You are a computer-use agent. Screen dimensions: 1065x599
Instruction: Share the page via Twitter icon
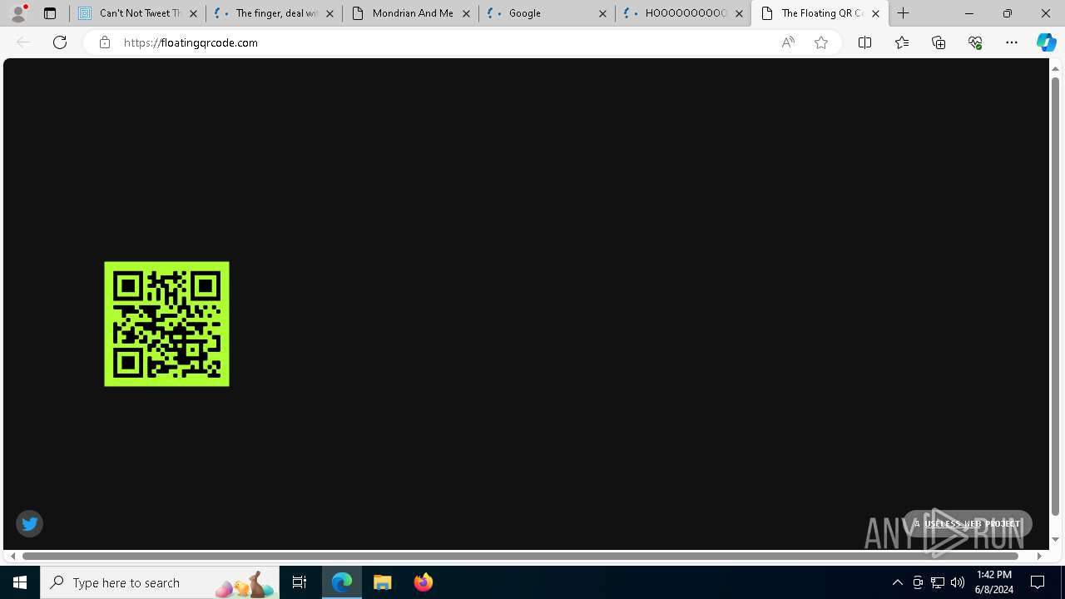[29, 523]
